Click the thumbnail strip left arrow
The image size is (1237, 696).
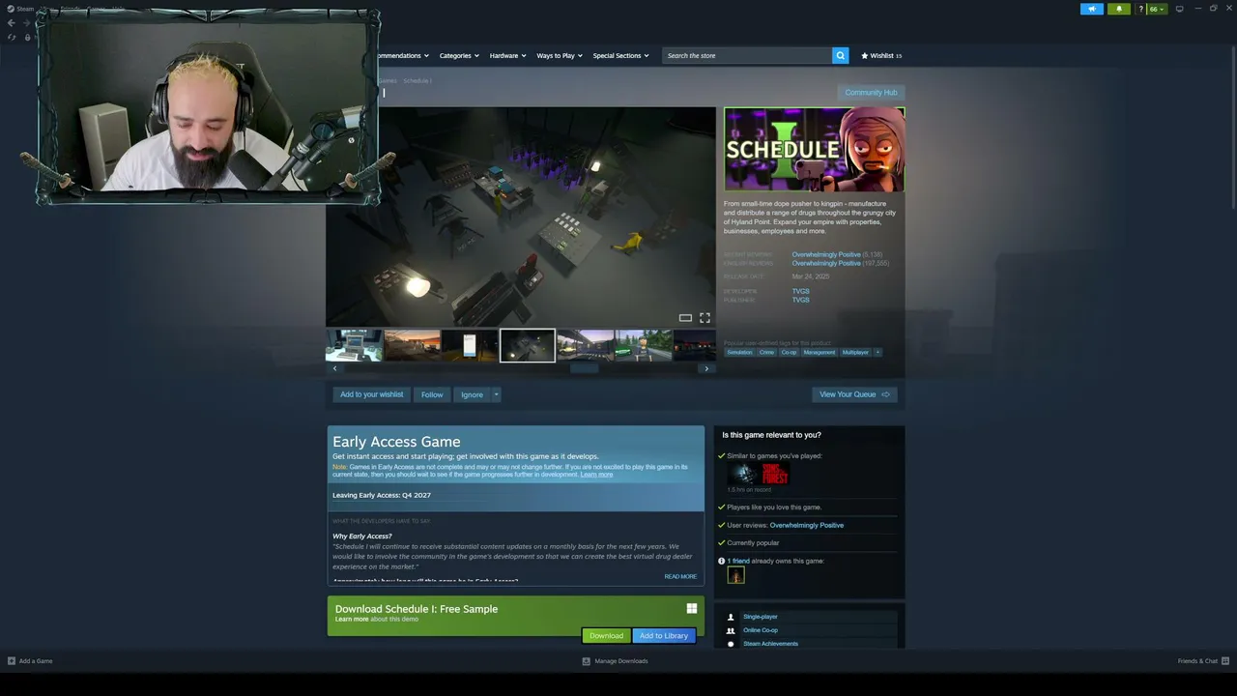click(x=334, y=368)
